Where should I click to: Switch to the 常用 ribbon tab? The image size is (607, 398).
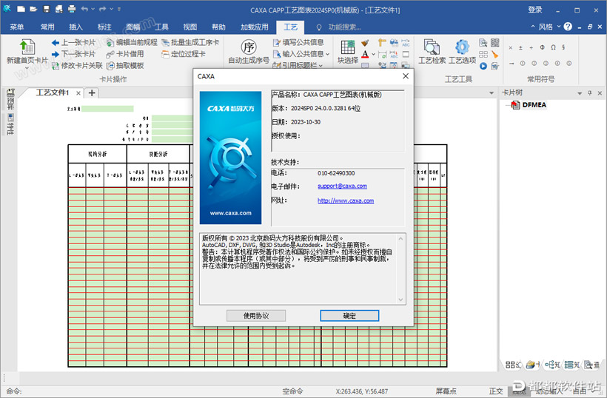point(47,27)
